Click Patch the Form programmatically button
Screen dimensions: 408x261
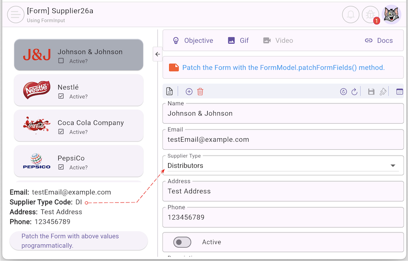[78, 241]
